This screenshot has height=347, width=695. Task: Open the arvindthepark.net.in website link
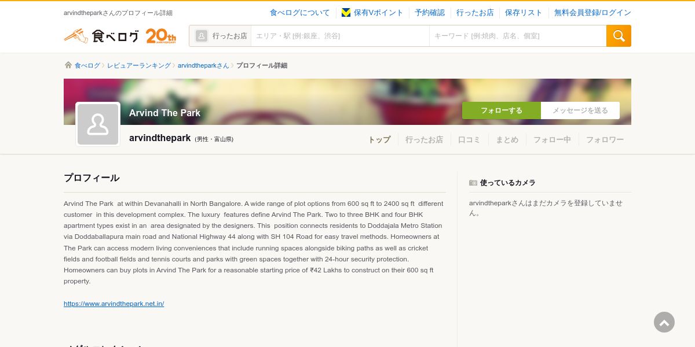point(114,304)
